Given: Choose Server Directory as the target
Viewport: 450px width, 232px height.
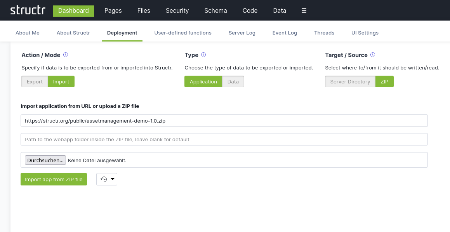Looking at the screenshot, I should 350,81.
